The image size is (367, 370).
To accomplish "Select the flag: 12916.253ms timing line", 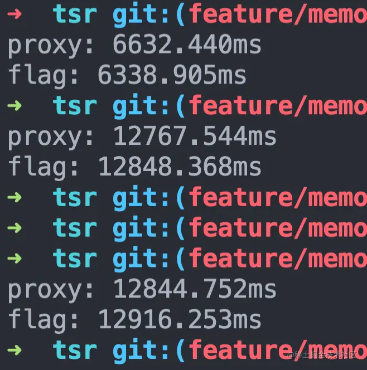I will point(134,320).
